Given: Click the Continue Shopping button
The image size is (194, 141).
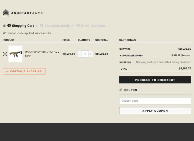Looking at the screenshot, I should click(x=24, y=71).
